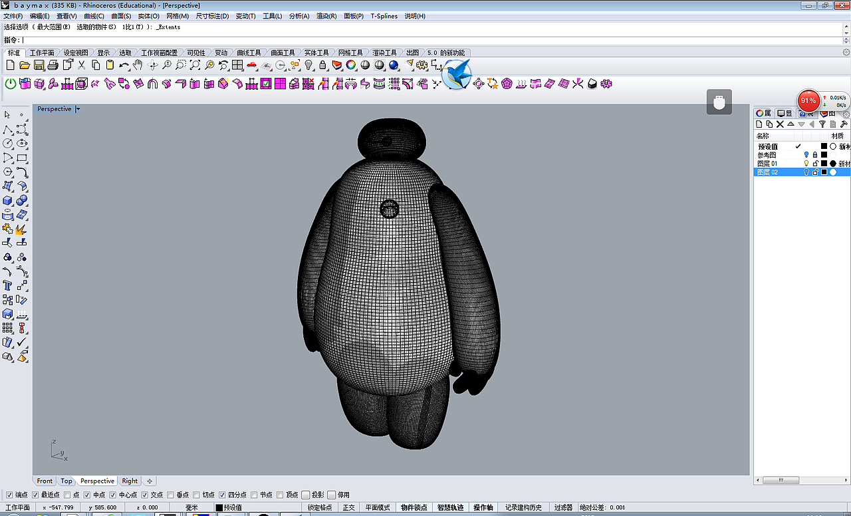Click the New file icon in standard toolbar
The width and height of the screenshot is (851, 516).
[10, 65]
